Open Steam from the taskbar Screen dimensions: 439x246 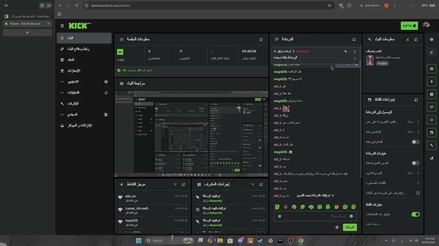coord(261,241)
